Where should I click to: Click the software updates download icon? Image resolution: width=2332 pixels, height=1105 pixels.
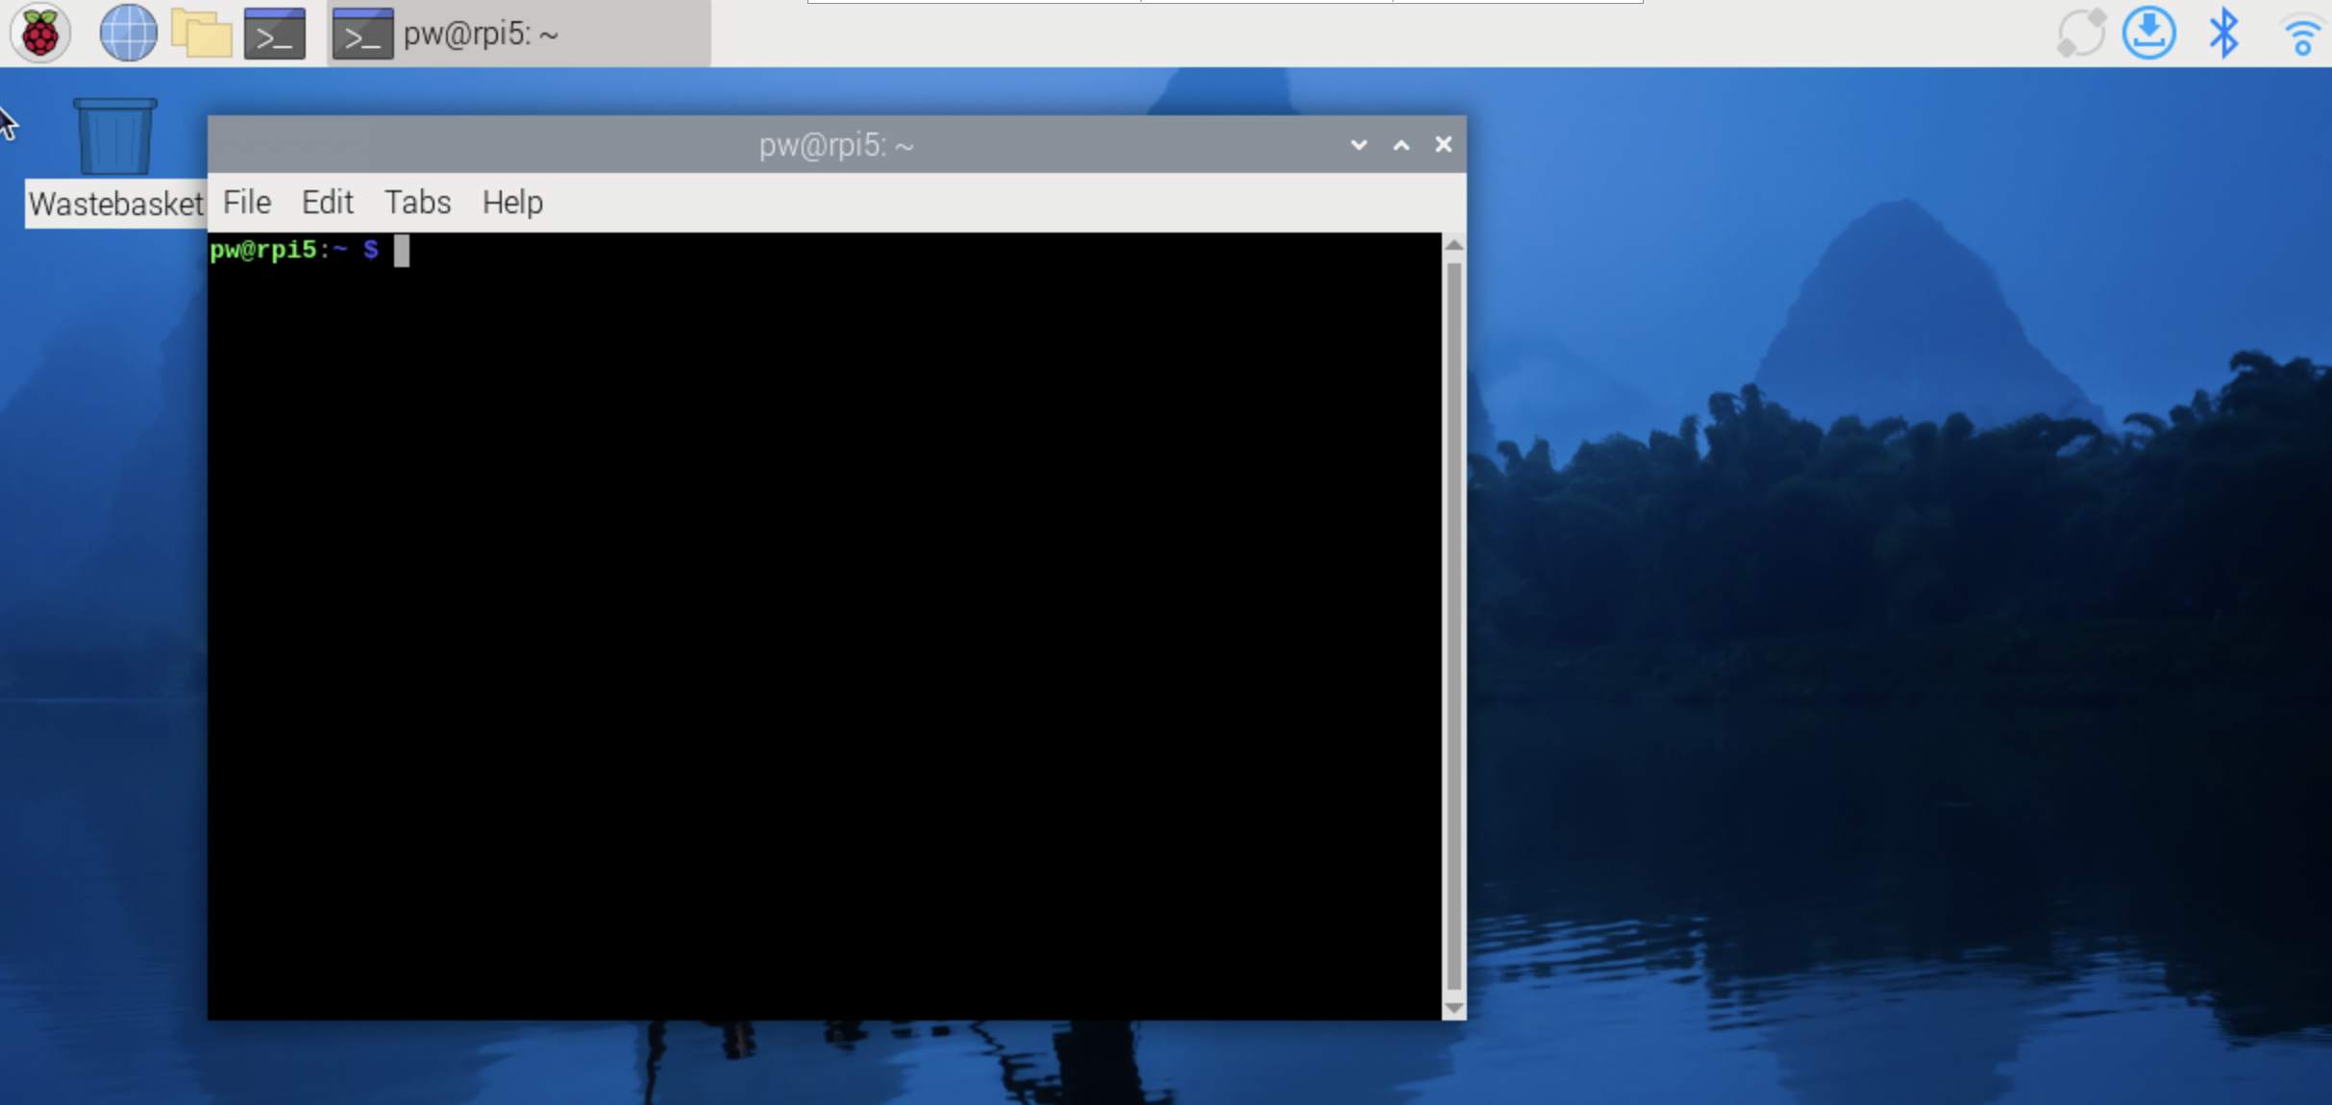(2148, 34)
